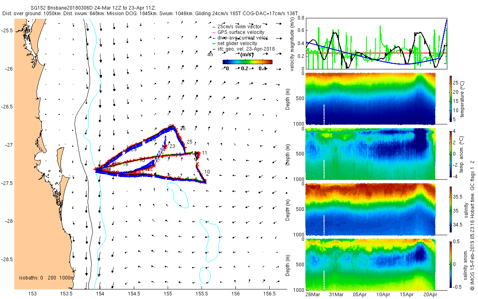
Task: Click waypoint label '26' on glider track
Action: click(x=183, y=128)
